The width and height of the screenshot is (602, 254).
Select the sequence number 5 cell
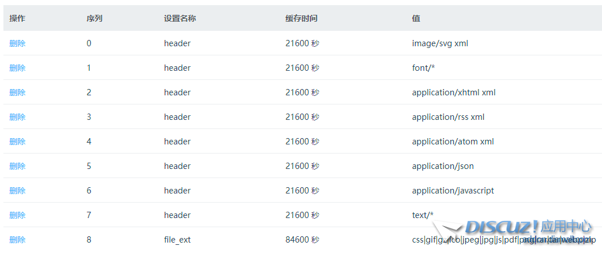click(x=89, y=166)
